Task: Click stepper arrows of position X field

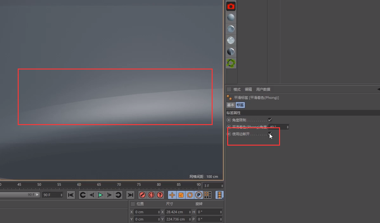Action: pyautogui.click(x=159, y=212)
